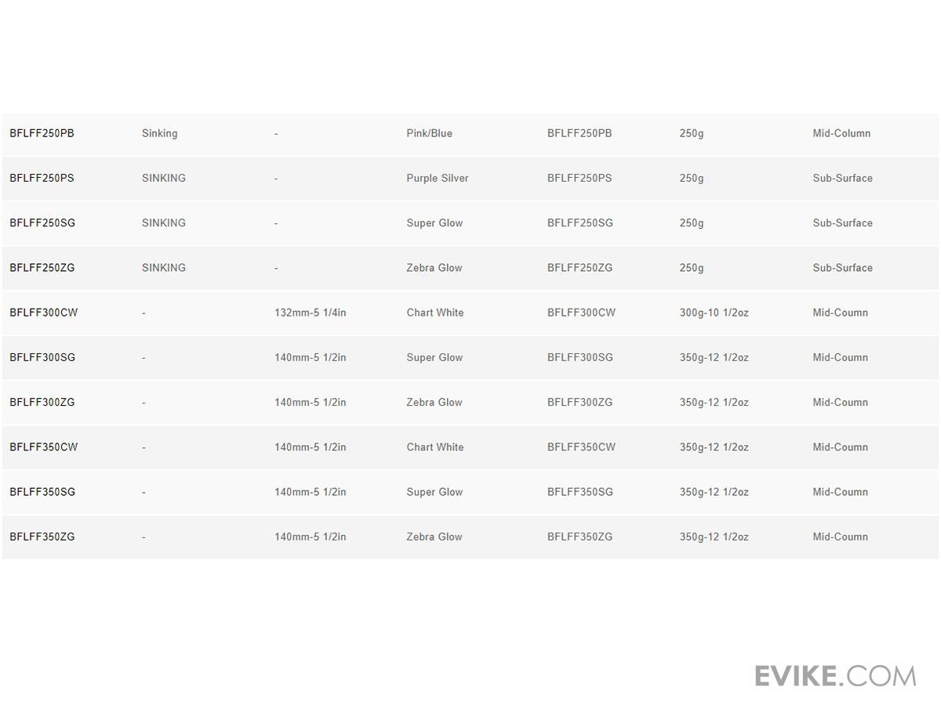Click the 300g-10 1/2oz weight cell
Image resolution: width=941 pixels, height=705 pixels.
(714, 313)
